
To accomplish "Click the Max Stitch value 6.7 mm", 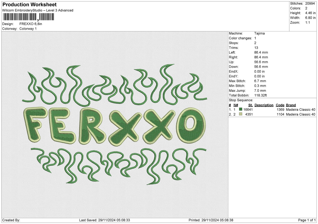I will (x=260, y=81).
